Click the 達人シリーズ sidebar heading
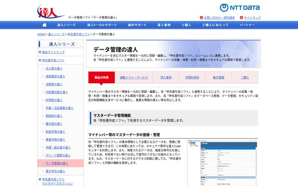298x186 pixels. pyautogui.click(x=62, y=44)
